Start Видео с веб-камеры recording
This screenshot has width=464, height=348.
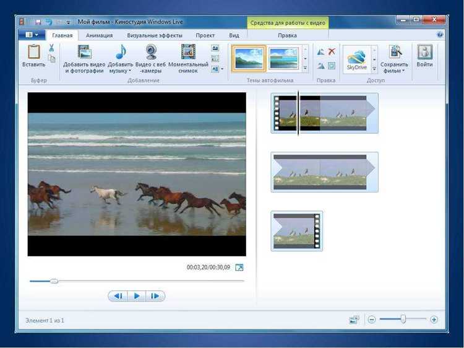(151, 51)
